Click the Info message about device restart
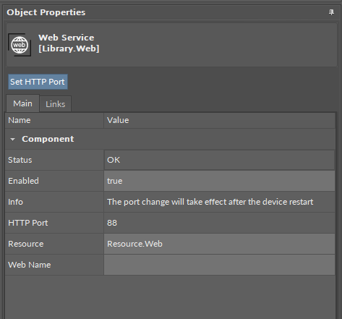342x319 pixels. click(x=210, y=202)
